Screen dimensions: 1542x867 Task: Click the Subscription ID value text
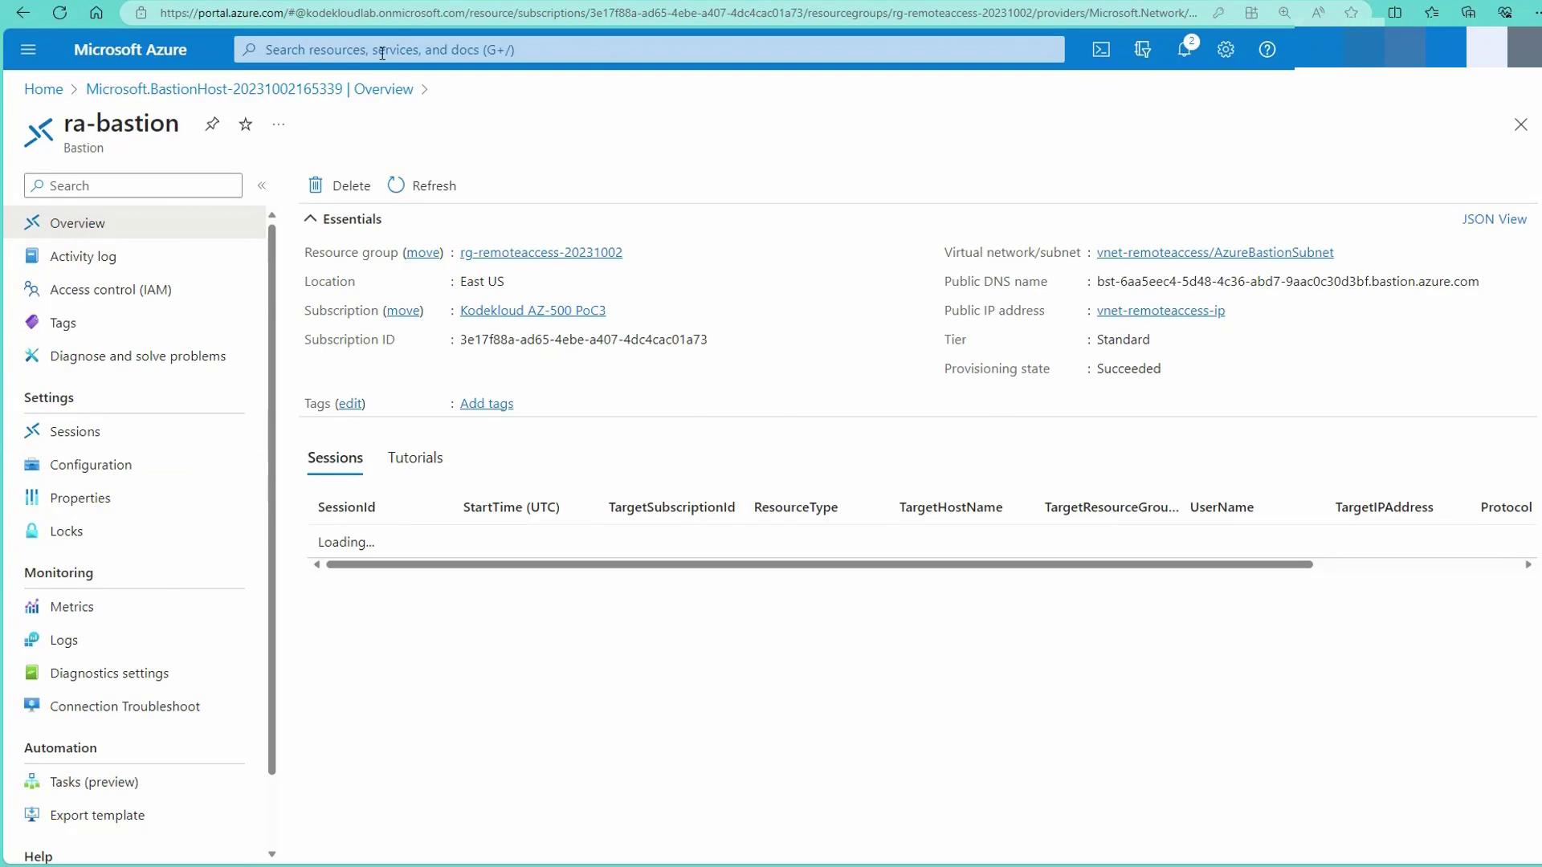pyautogui.click(x=583, y=340)
